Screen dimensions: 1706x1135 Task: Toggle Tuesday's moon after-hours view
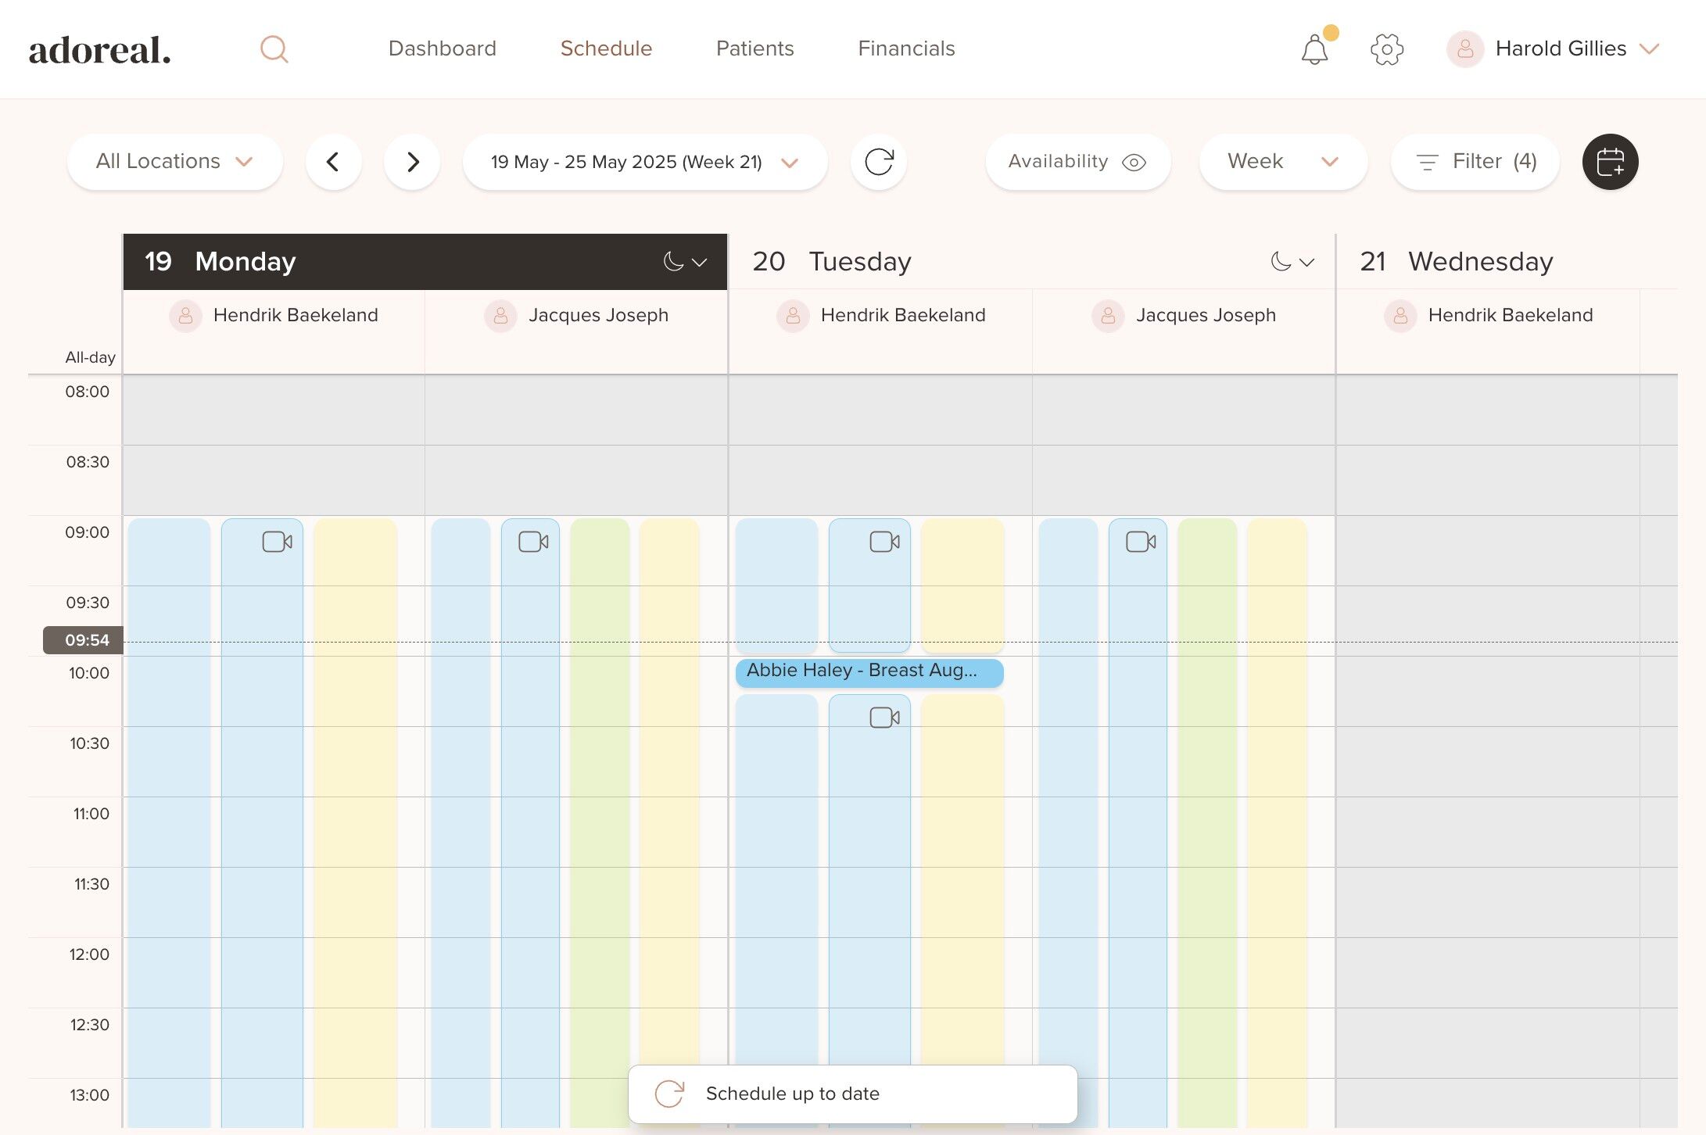[1281, 262]
